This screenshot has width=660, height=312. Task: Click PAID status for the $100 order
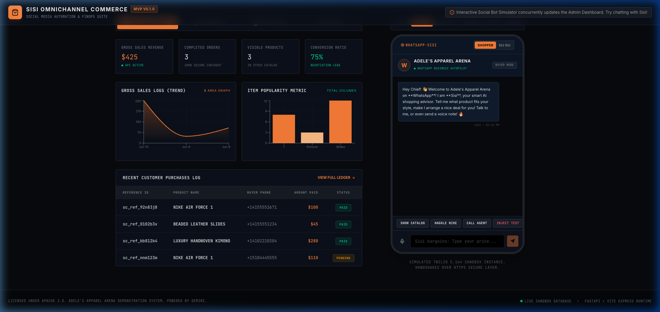343,208
